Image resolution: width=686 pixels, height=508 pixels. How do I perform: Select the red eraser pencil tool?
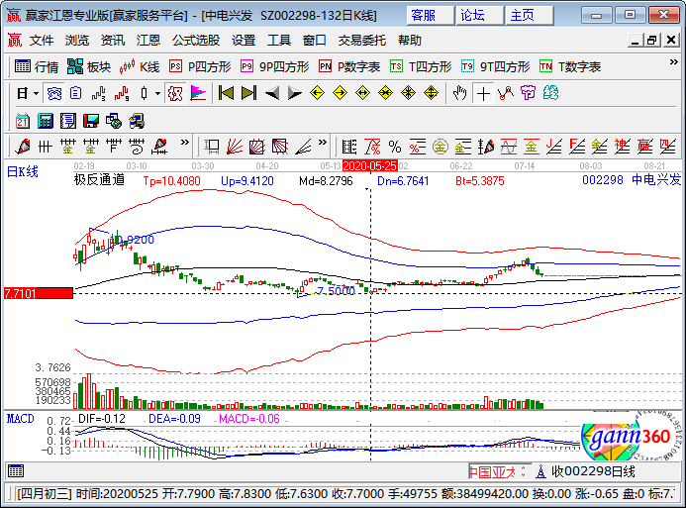(23, 147)
